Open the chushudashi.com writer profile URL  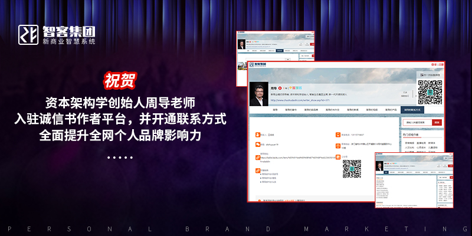coord(300,100)
